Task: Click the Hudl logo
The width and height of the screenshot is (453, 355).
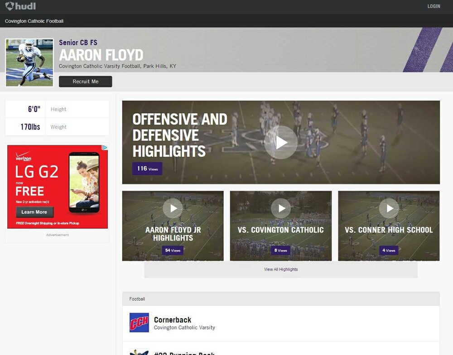Action: pos(20,6)
